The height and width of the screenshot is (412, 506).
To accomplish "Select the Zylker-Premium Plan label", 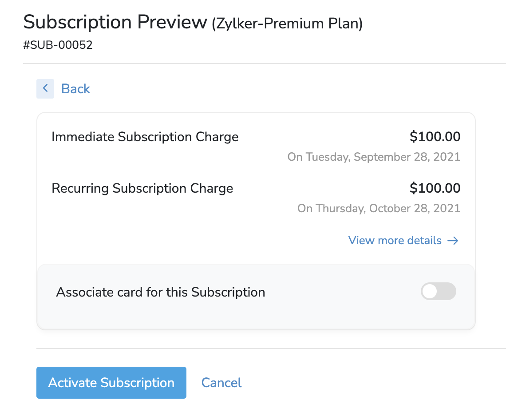I will (x=287, y=23).
